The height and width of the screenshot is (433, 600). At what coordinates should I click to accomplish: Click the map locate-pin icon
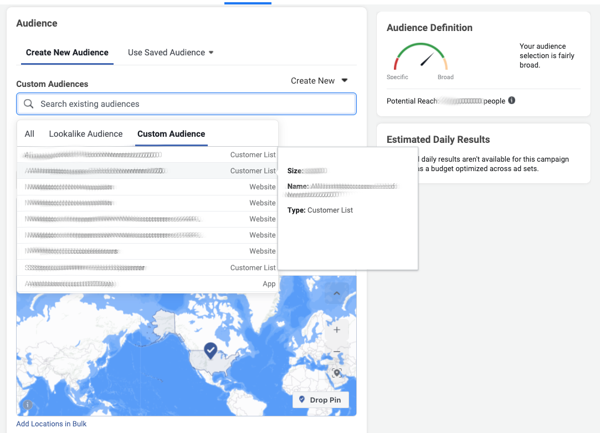point(337,373)
